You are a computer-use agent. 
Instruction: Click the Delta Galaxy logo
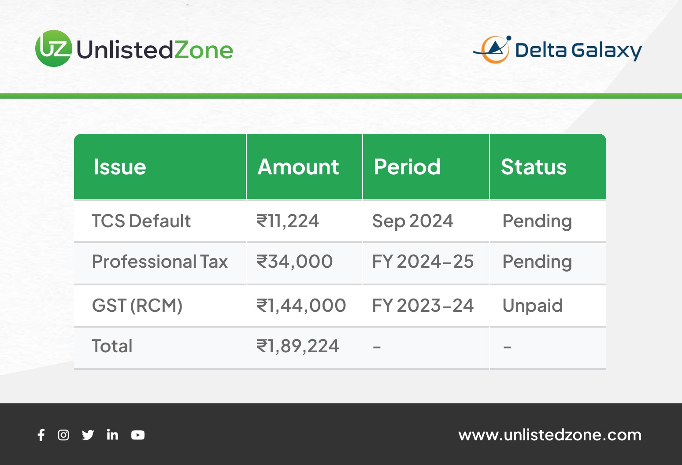[x=557, y=50]
